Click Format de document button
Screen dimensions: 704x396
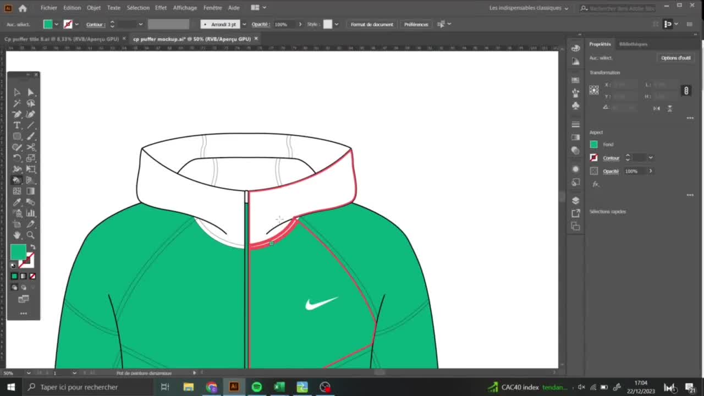click(372, 24)
